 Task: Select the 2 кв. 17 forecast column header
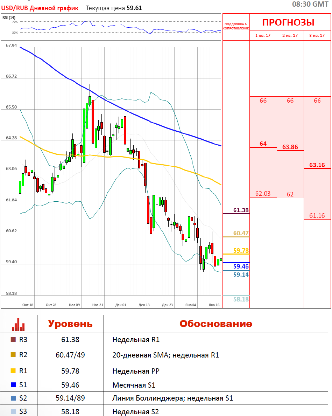pos(290,36)
